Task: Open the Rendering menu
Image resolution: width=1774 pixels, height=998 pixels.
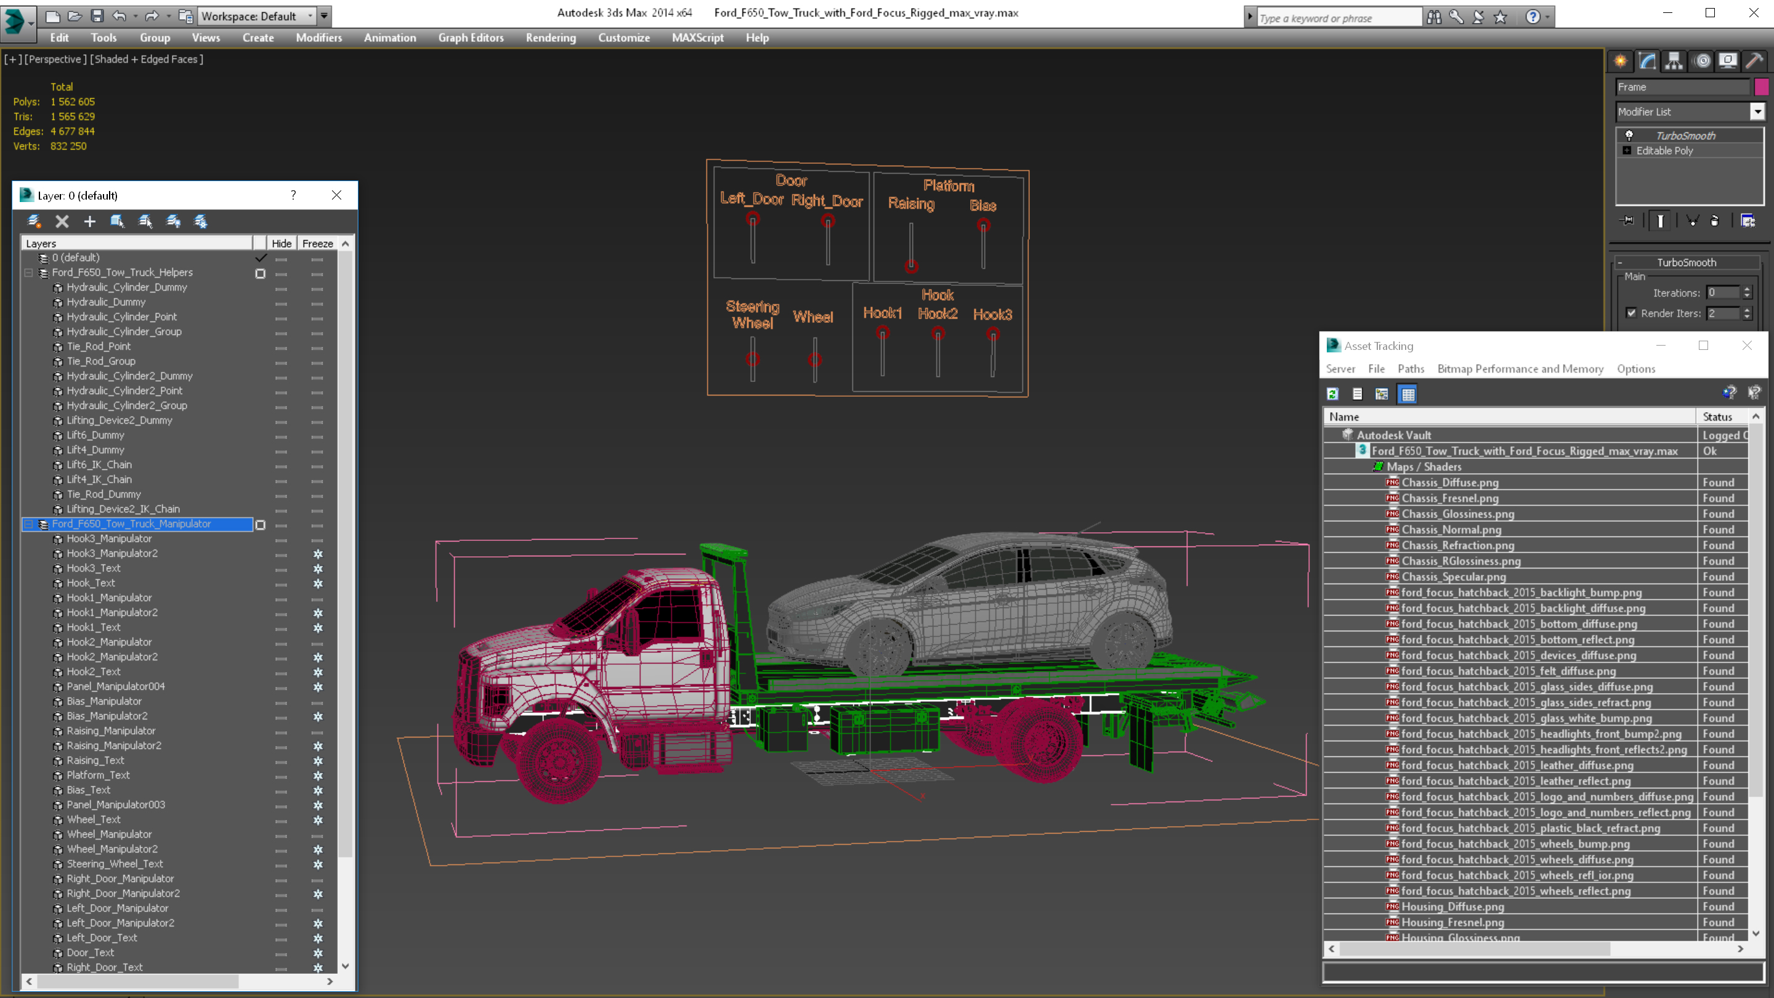Action: point(550,38)
